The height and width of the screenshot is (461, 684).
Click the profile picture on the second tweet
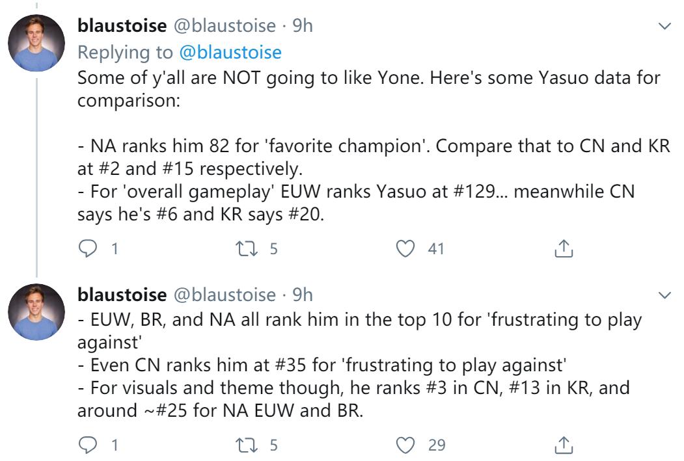[36, 311]
